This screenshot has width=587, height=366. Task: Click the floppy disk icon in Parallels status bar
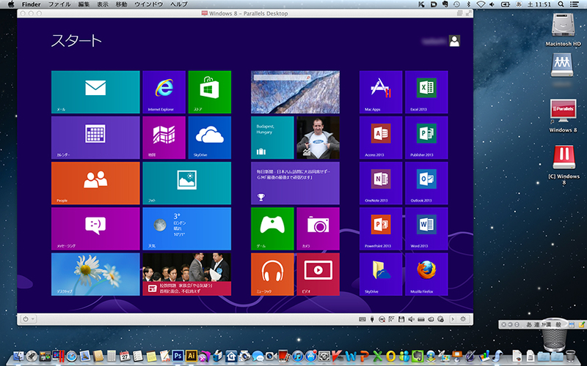(401, 319)
